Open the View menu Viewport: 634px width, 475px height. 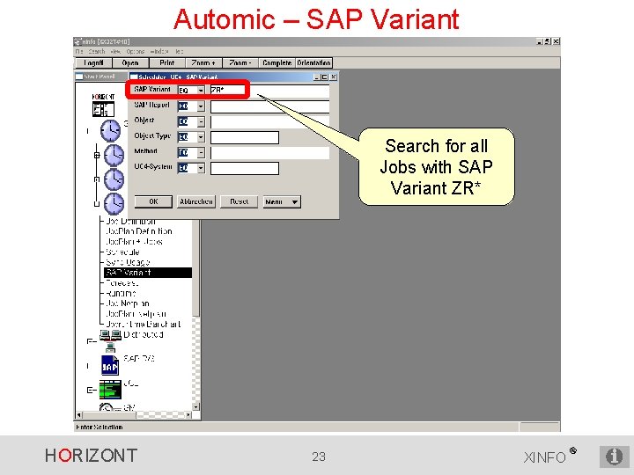tap(115, 52)
